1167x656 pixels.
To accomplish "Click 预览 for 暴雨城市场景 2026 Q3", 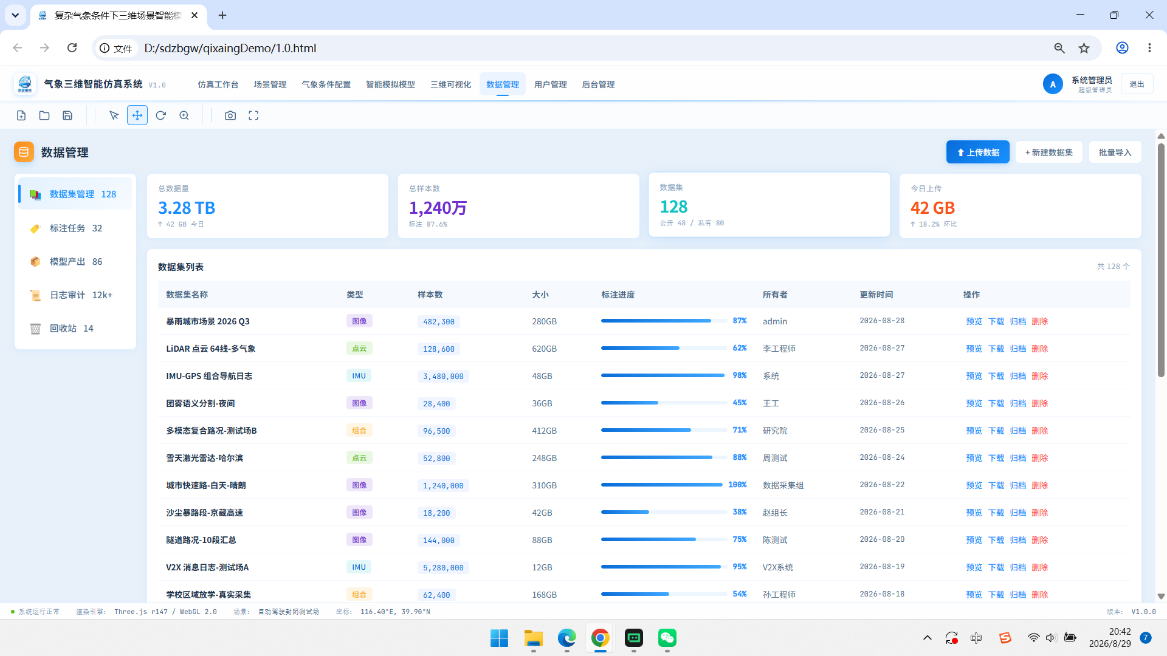I will pos(974,321).
